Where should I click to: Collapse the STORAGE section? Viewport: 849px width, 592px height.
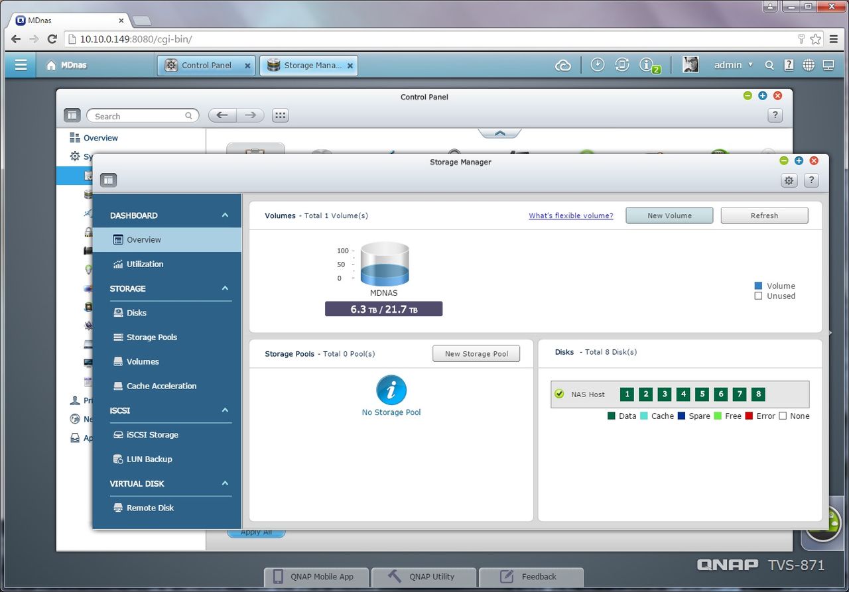(225, 288)
